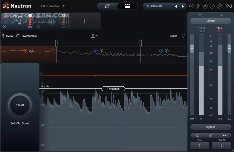Viewport: 234px width, 152px height.
Task: Click the lightning bolt icon in header
Action: (198, 6)
